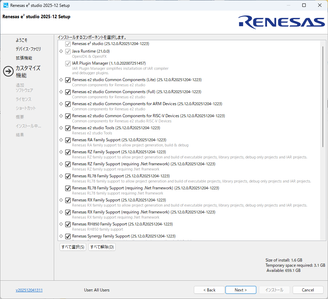
Task: Toggle Renesas RH850 Family Support checkbox
Action: [x=68, y=224]
